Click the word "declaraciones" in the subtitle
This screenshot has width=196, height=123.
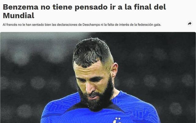(x=67, y=24)
